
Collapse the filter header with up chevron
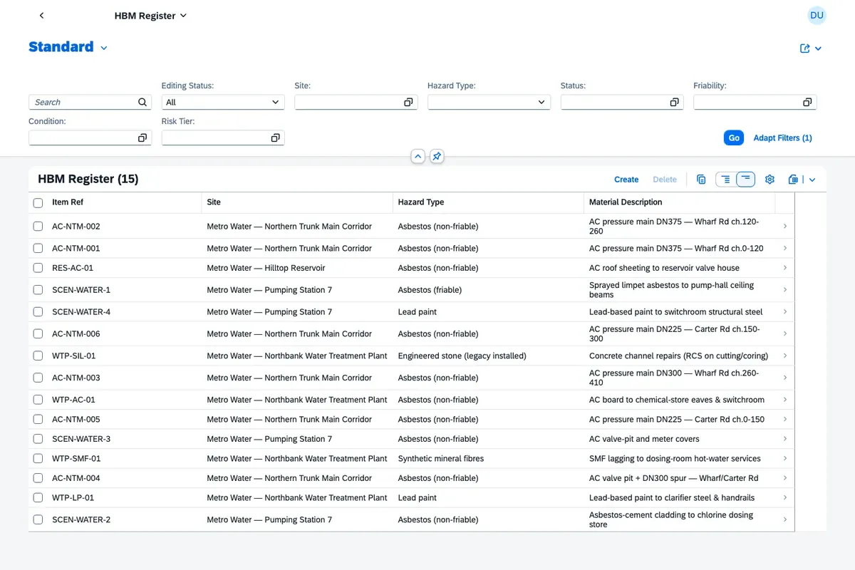(418, 156)
